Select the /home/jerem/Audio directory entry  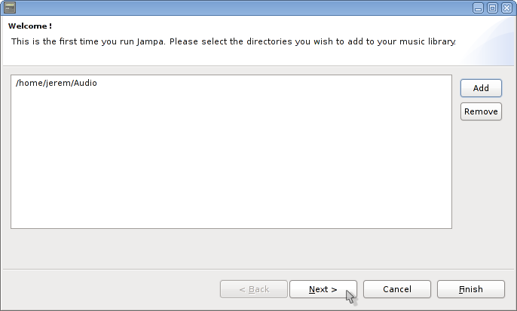click(57, 83)
